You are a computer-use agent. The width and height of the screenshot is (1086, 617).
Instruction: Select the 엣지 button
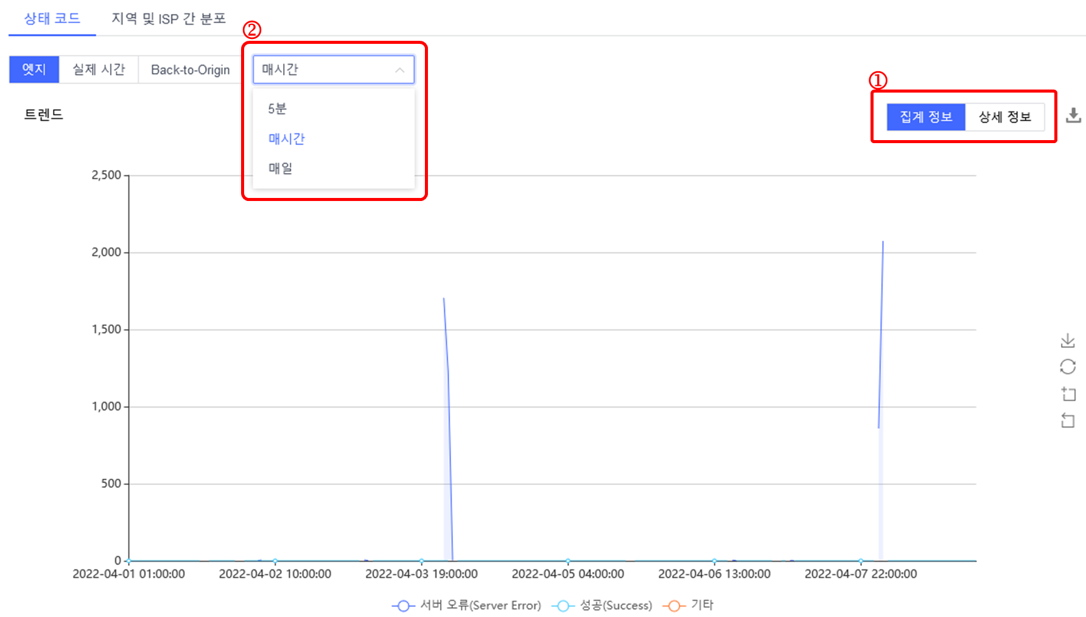pos(34,69)
